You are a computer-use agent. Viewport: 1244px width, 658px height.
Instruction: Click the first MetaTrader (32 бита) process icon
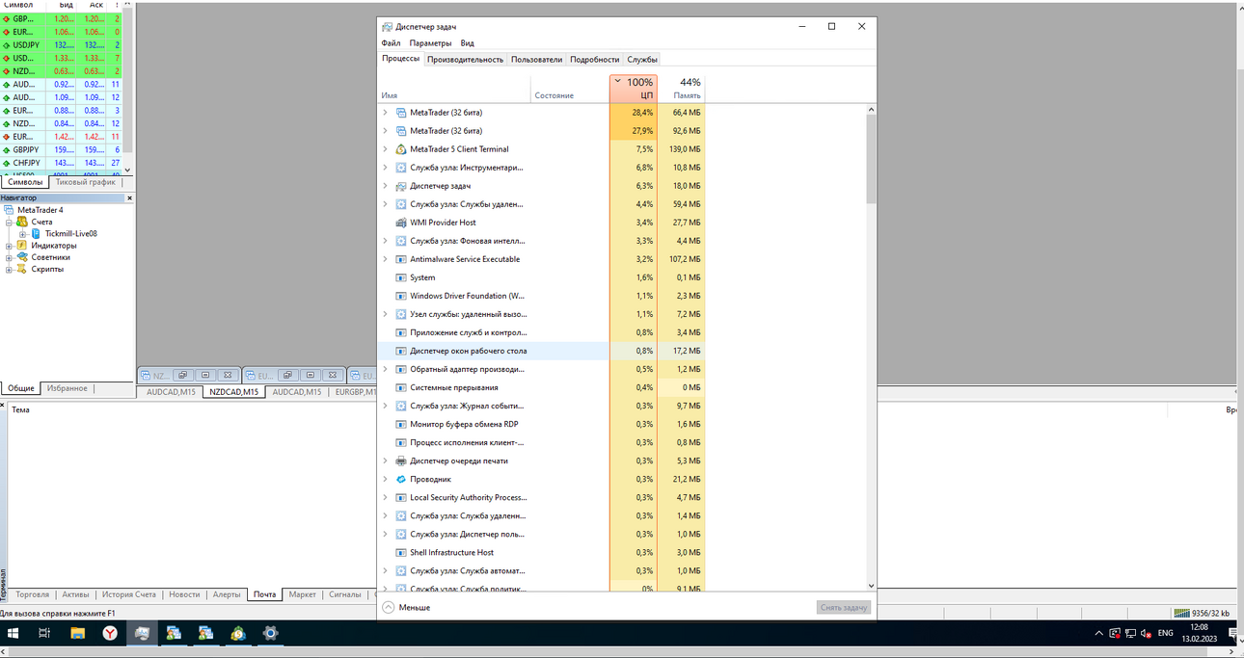pyautogui.click(x=401, y=113)
